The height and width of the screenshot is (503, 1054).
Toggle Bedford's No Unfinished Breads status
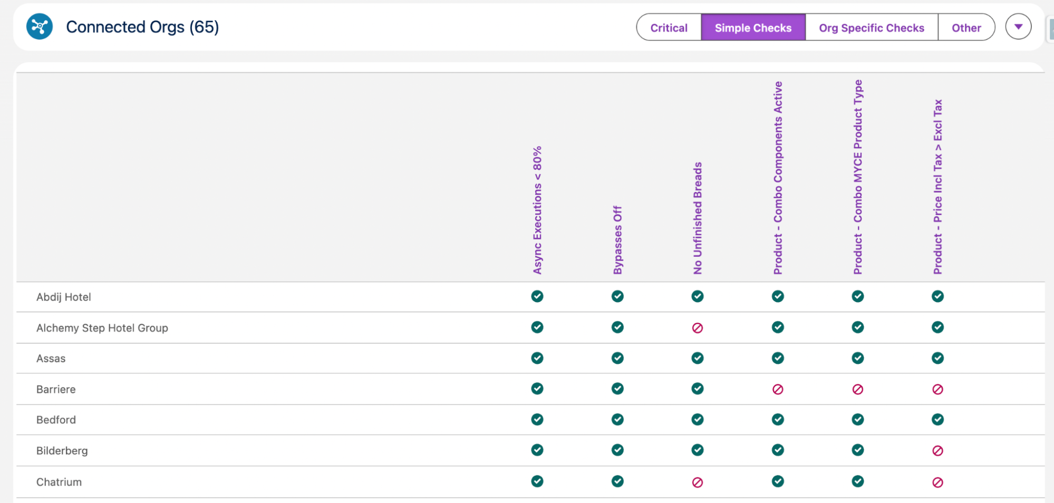[698, 420]
